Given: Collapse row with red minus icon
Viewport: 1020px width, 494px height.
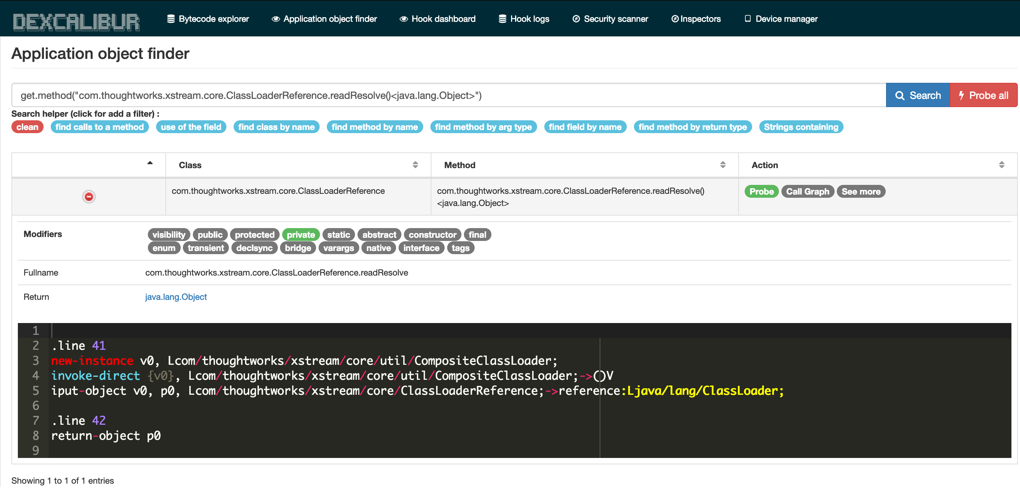Looking at the screenshot, I should point(89,197).
